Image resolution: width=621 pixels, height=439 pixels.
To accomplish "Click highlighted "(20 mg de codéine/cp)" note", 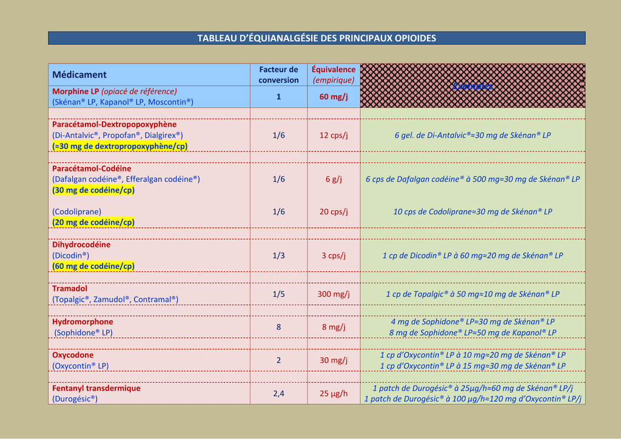I will [x=93, y=222].
